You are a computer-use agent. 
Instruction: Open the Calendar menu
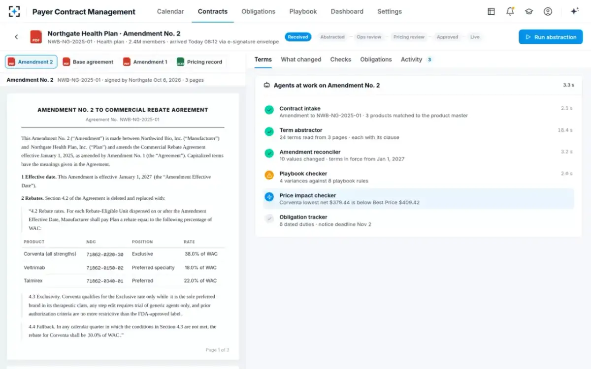pos(170,11)
